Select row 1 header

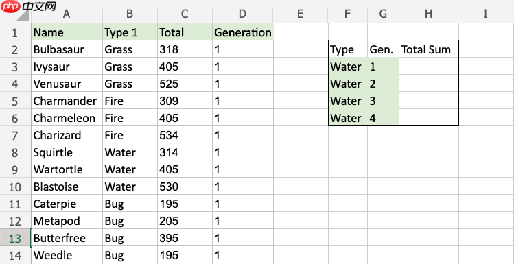coord(15,32)
